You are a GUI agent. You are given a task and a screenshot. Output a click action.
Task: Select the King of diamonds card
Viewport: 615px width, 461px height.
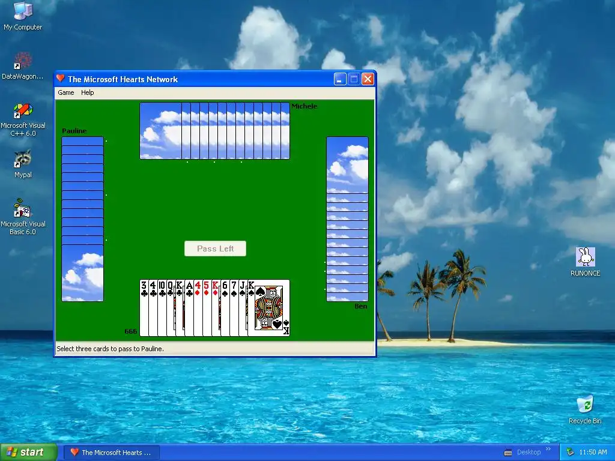tap(216, 308)
